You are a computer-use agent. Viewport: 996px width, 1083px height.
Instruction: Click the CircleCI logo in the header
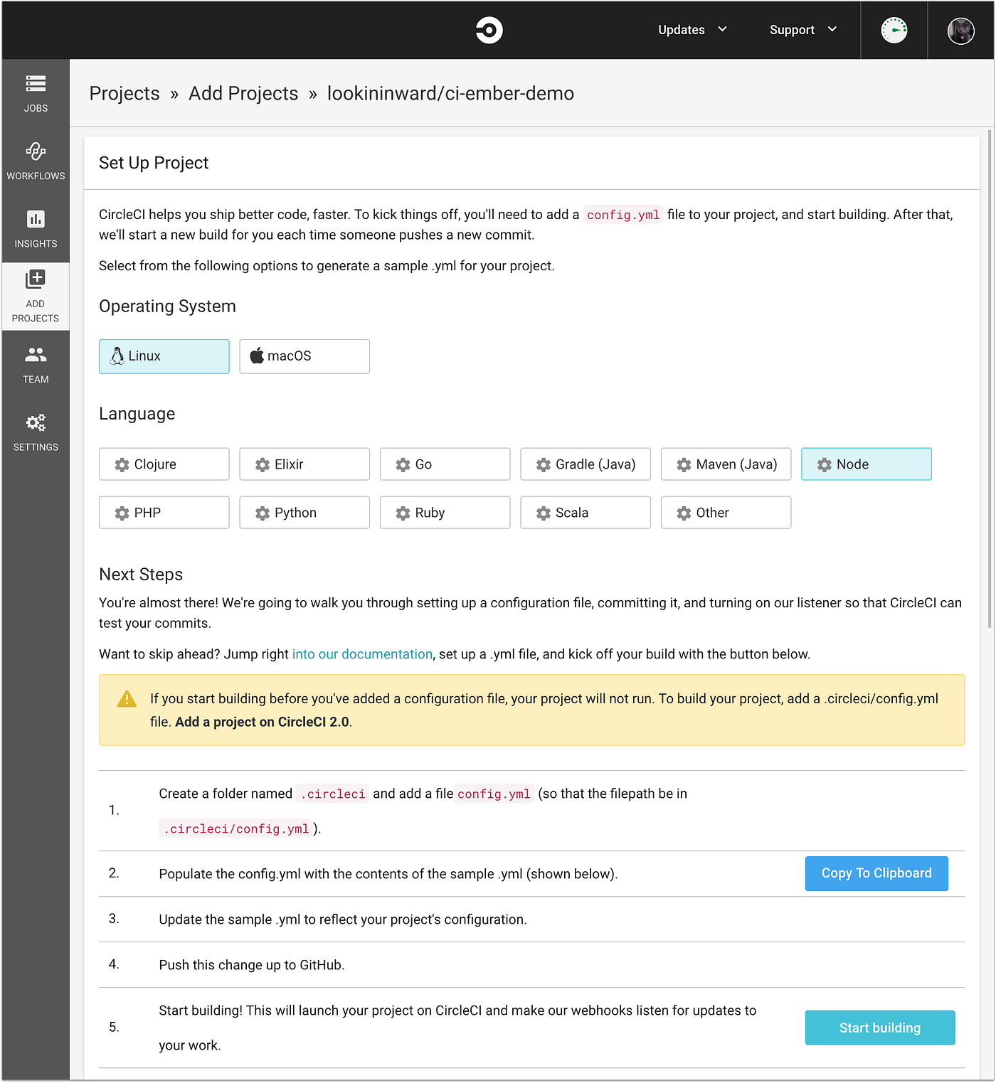click(489, 30)
